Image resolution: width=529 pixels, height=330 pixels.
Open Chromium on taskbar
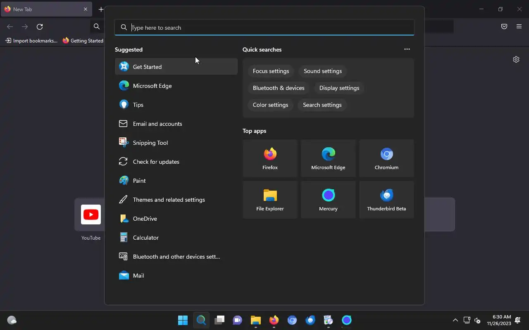292,320
